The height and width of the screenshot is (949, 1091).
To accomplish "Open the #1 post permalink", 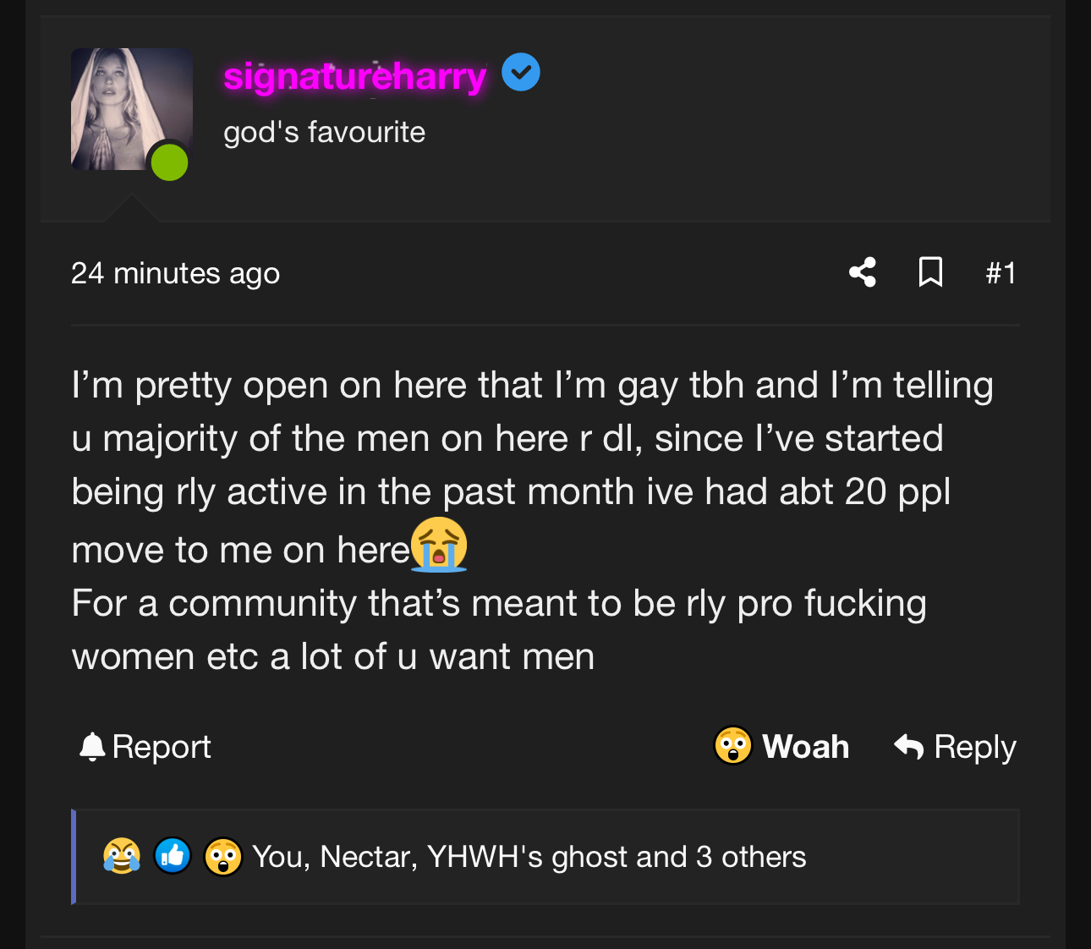I will coord(1001,273).
